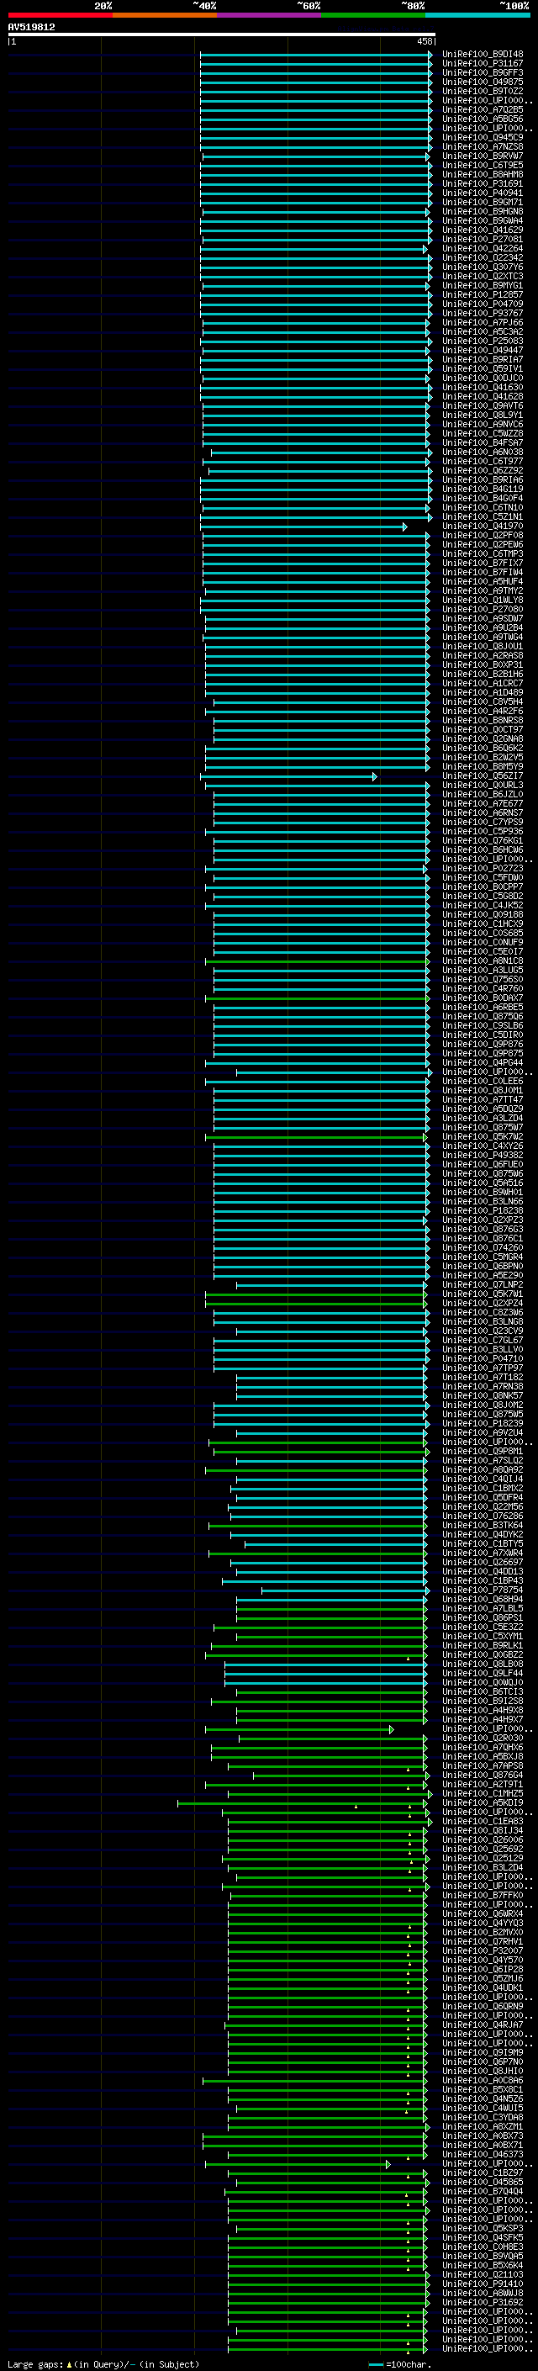This screenshot has width=538, height=2371.
Task: Select the AV519812 query label
Action: pyautogui.click(x=31, y=27)
